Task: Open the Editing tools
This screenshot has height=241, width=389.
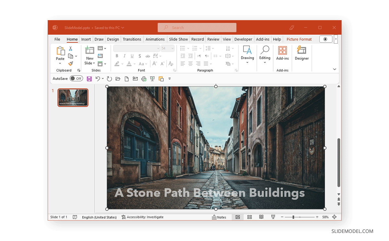Action: pos(265,54)
